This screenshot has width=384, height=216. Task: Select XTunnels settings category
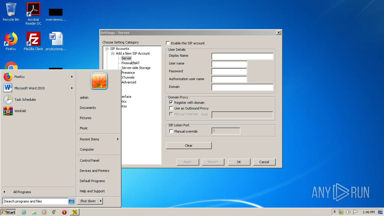tap(128, 77)
